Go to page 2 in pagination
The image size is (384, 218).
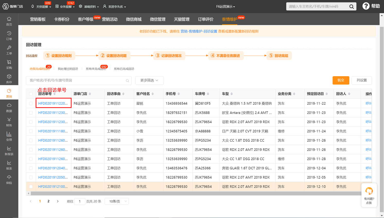48,201
